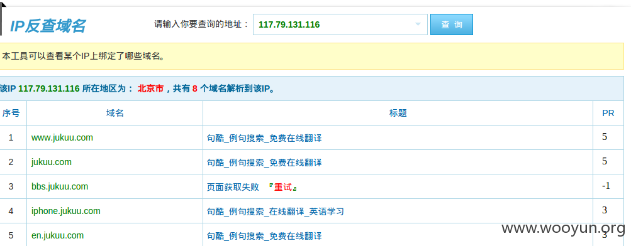Click 页面获取失败 text in row 3

pos(233,188)
